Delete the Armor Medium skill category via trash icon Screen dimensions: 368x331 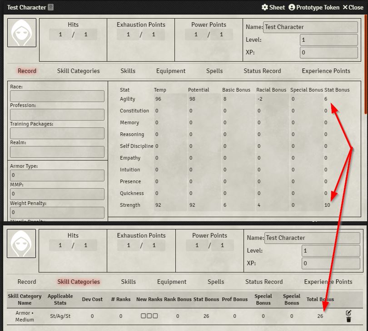pos(348,320)
